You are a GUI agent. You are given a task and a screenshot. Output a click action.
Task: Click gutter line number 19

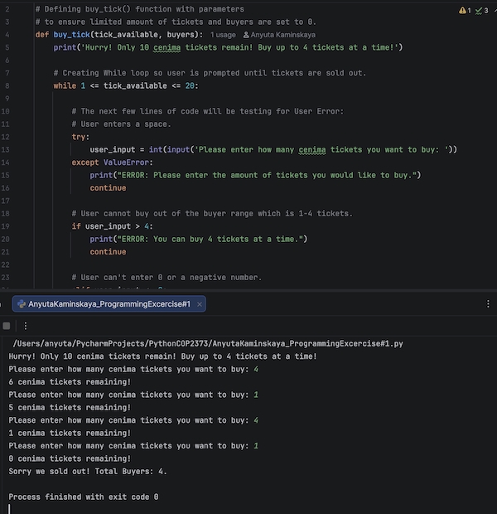click(x=5, y=226)
